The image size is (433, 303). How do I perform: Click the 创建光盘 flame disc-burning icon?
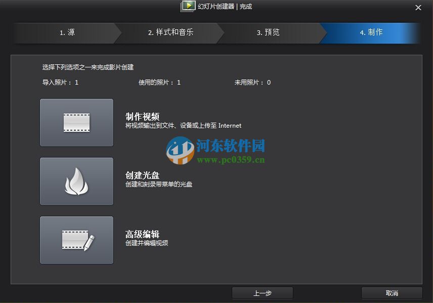pos(76,181)
